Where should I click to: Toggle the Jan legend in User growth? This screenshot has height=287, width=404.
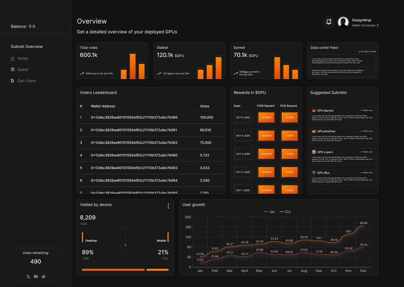click(269, 212)
